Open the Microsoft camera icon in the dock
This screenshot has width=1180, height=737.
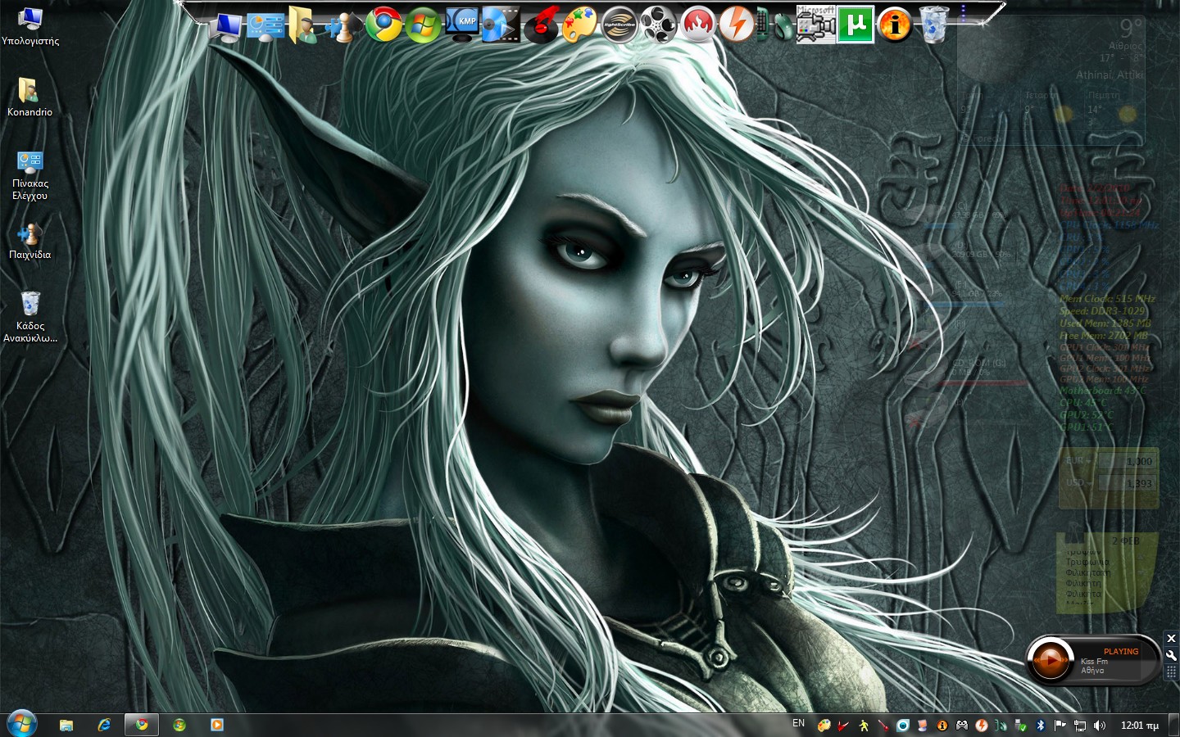coord(815,25)
